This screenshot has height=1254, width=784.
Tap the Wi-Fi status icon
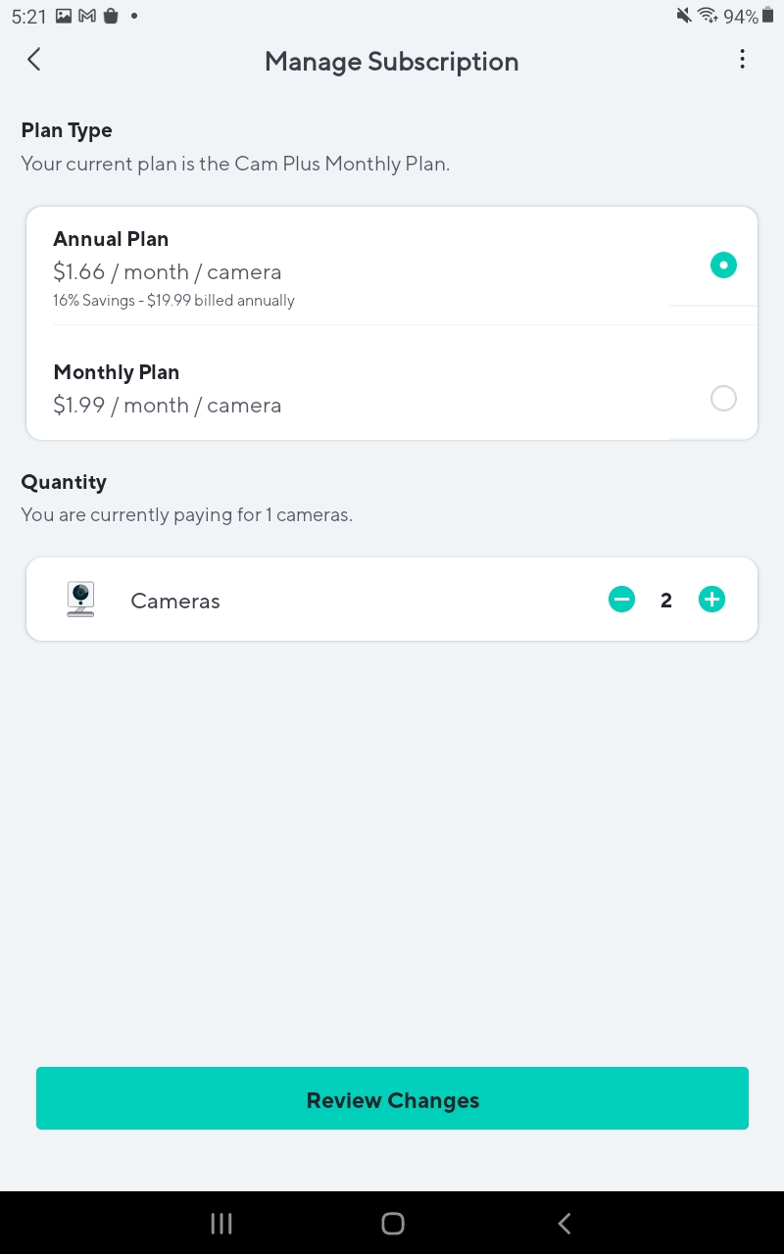708,16
